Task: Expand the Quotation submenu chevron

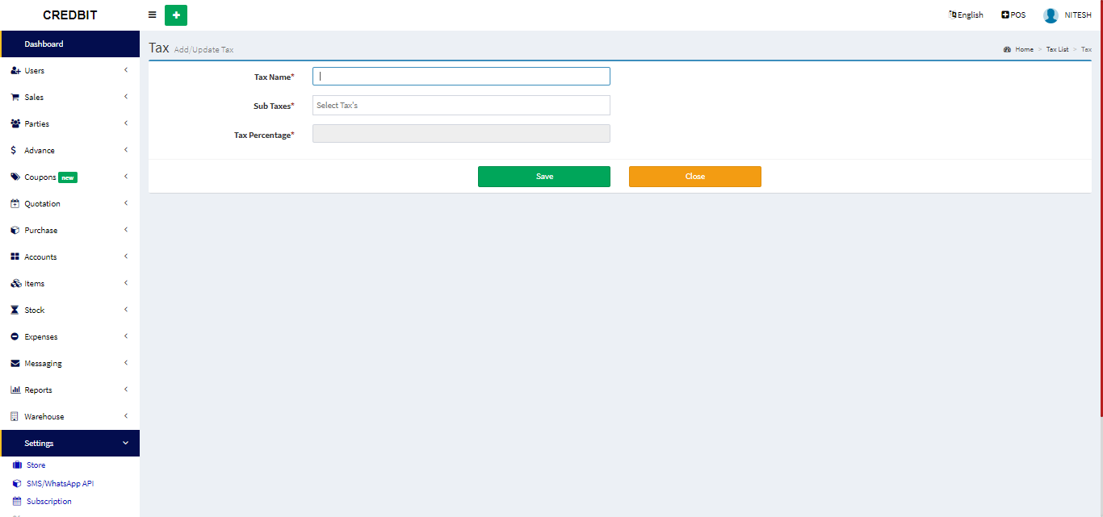Action: pyautogui.click(x=126, y=203)
